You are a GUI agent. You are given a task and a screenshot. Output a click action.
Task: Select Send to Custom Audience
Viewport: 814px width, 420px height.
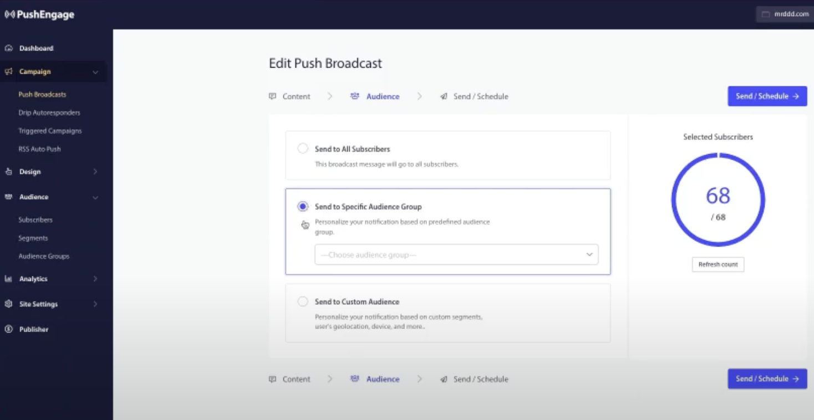tap(303, 301)
